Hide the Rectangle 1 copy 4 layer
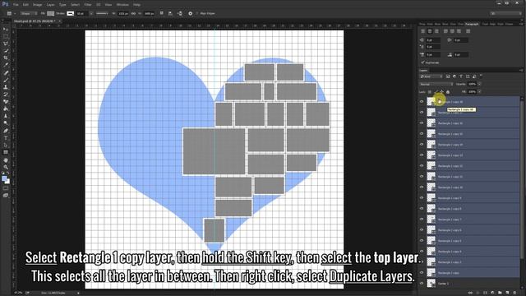Image resolution: width=526 pixels, height=296 pixels. (422, 252)
